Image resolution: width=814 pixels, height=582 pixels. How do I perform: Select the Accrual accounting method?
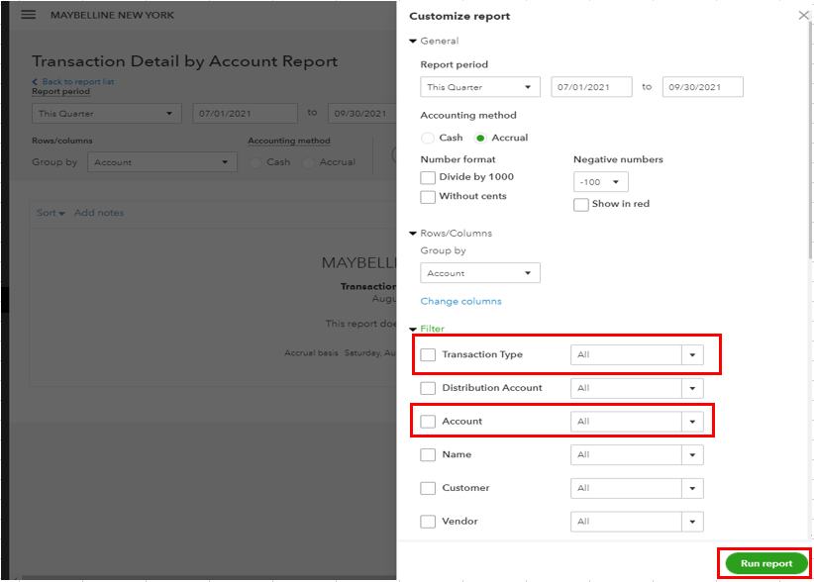point(480,138)
